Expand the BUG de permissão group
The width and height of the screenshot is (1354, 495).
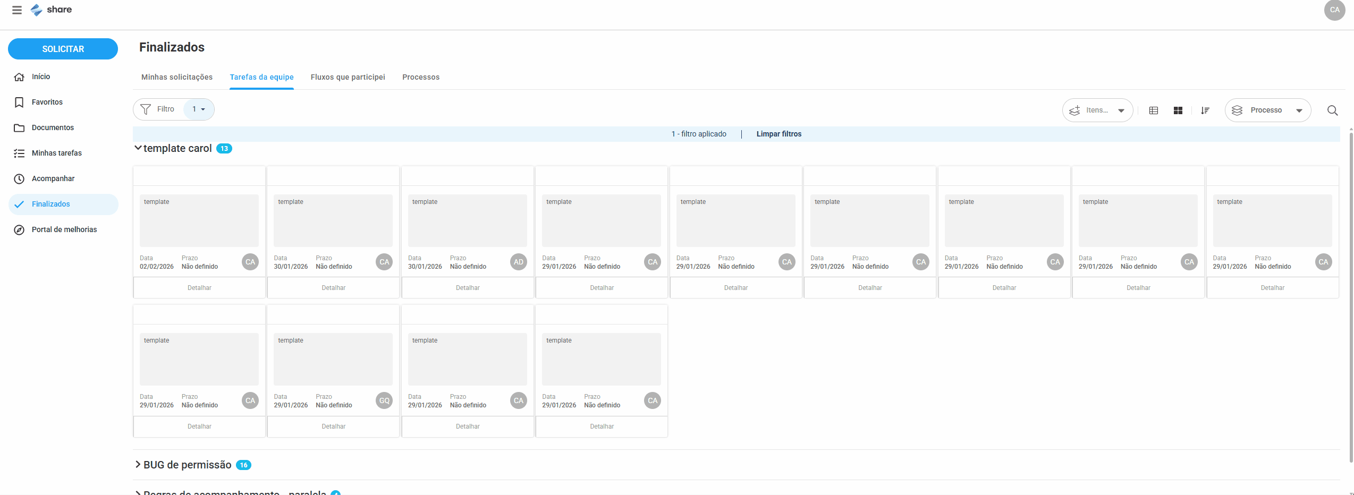coord(138,465)
